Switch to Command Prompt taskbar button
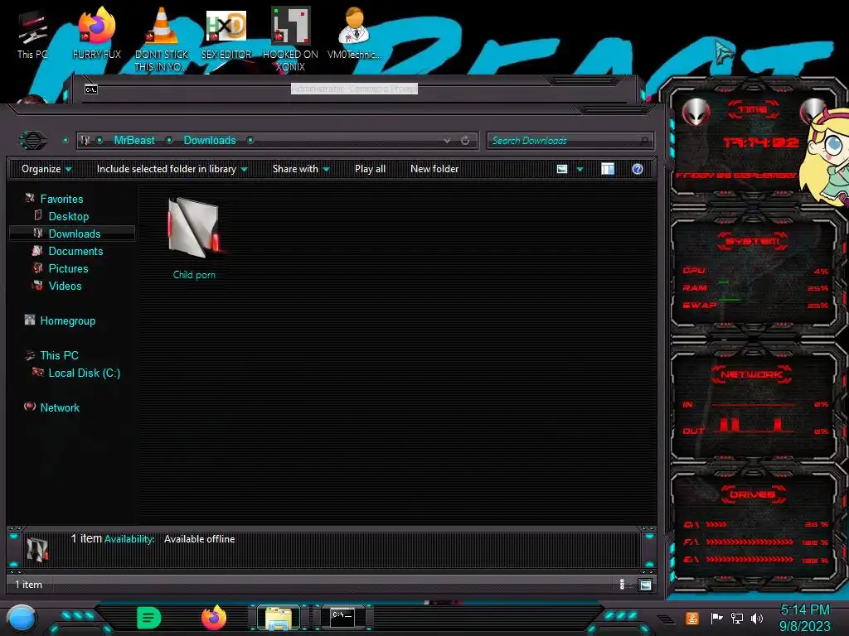Screen dimensions: 849x636 (x=342, y=617)
